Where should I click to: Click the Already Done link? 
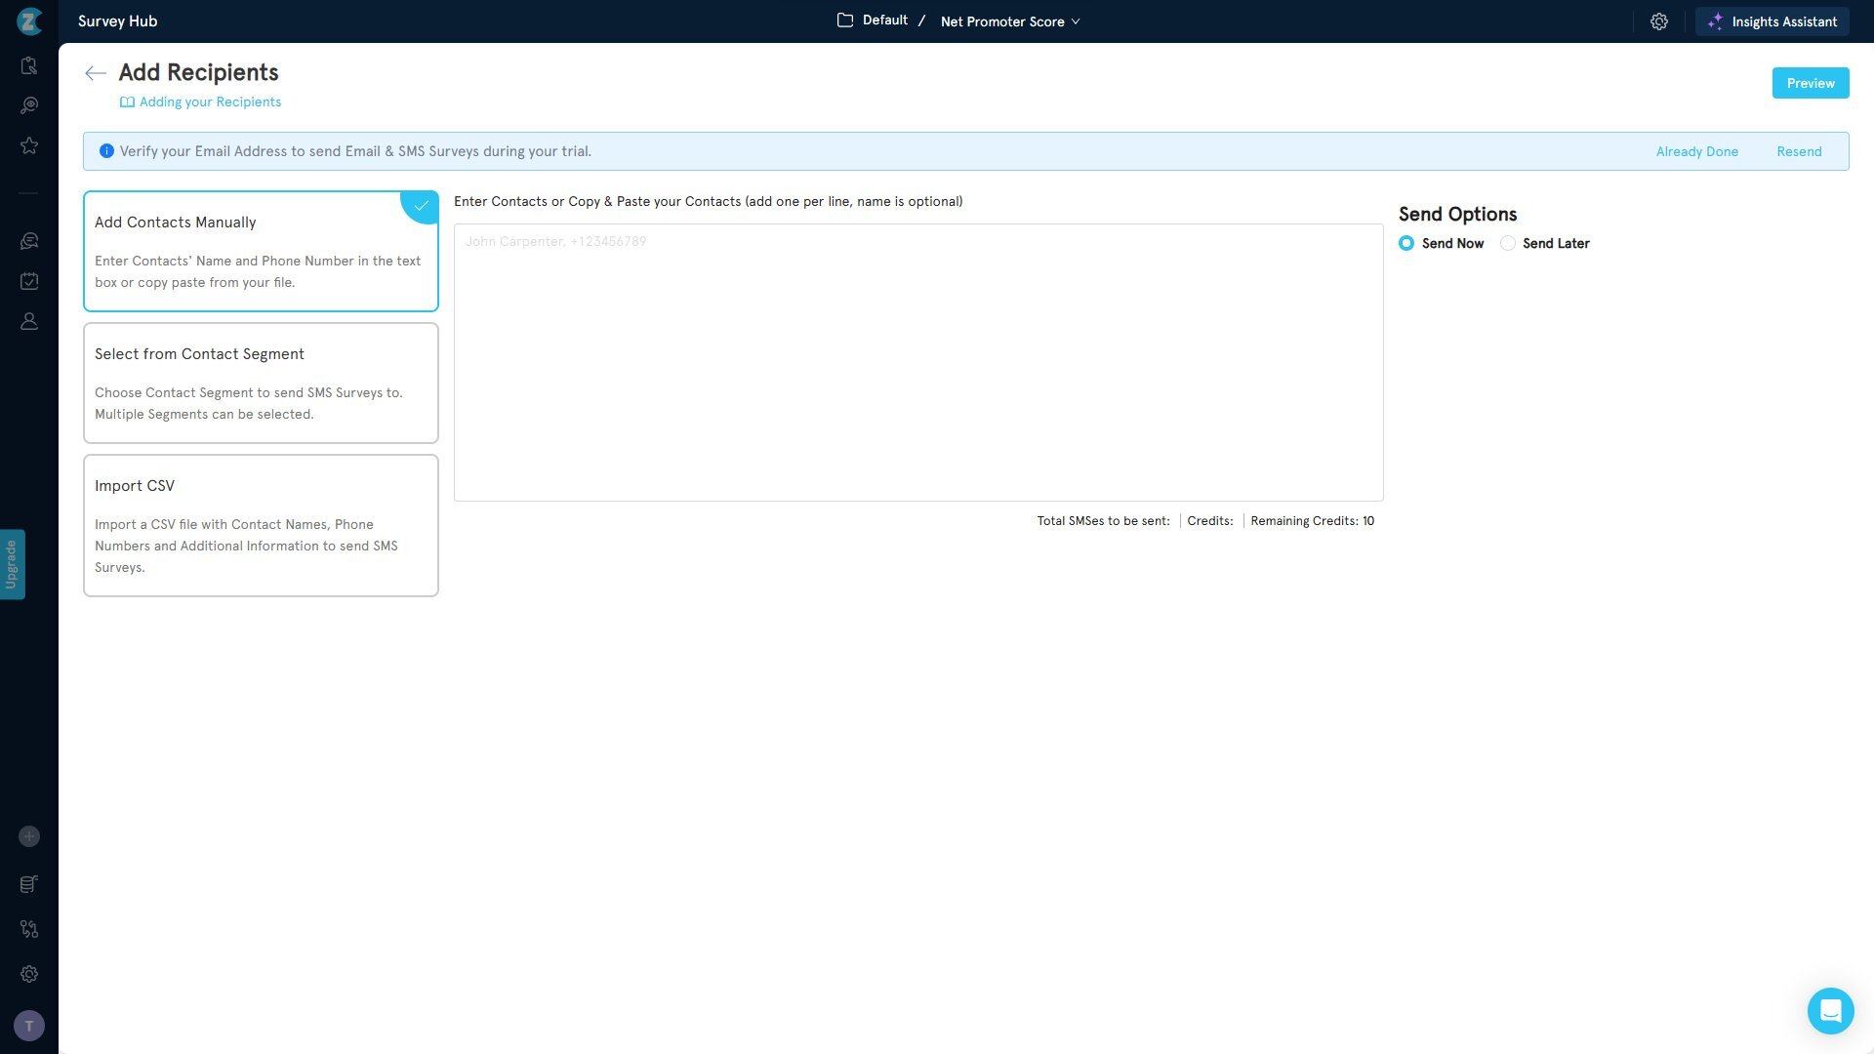(x=1696, y=151)
